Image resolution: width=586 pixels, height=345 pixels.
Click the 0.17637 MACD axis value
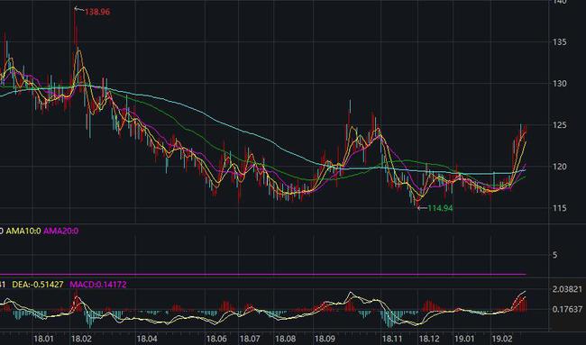tap(567, 309)
